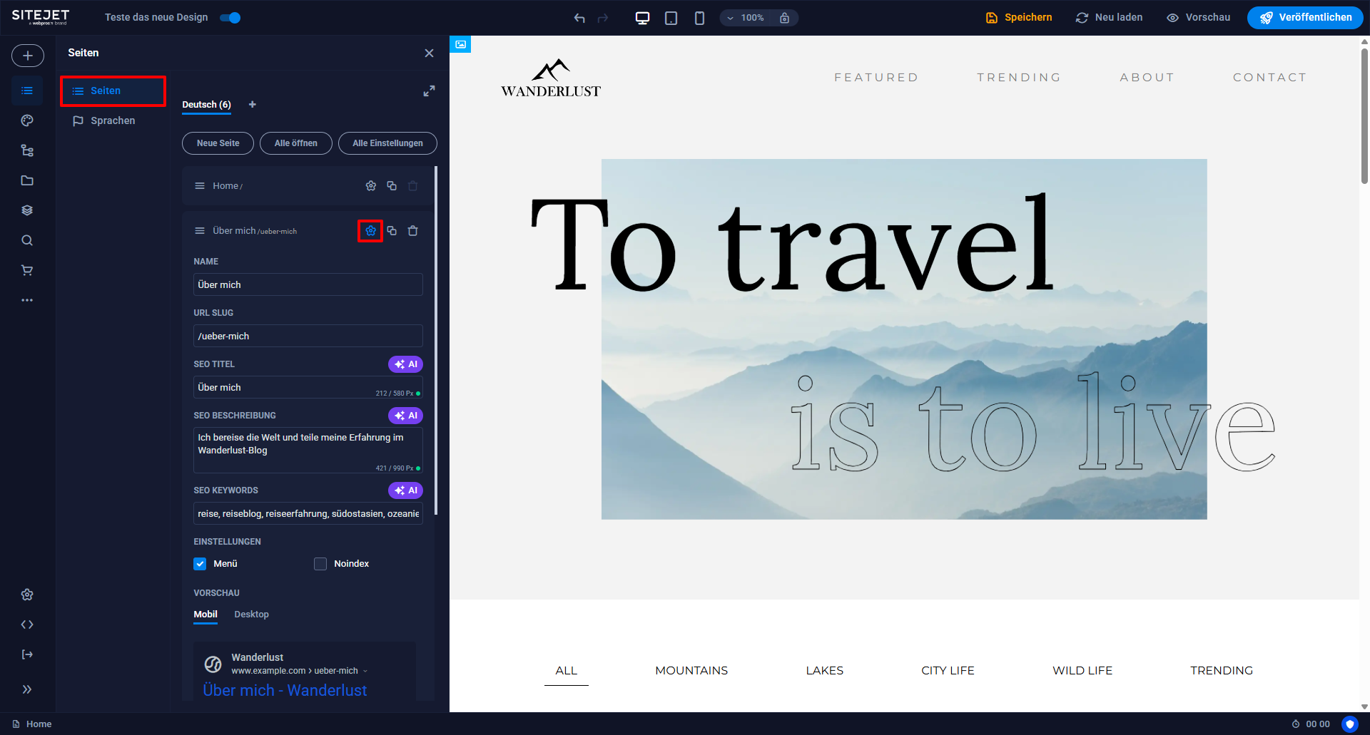Click the Alle öffnen button
The image size is (1370, 735).
pos(295,143)
